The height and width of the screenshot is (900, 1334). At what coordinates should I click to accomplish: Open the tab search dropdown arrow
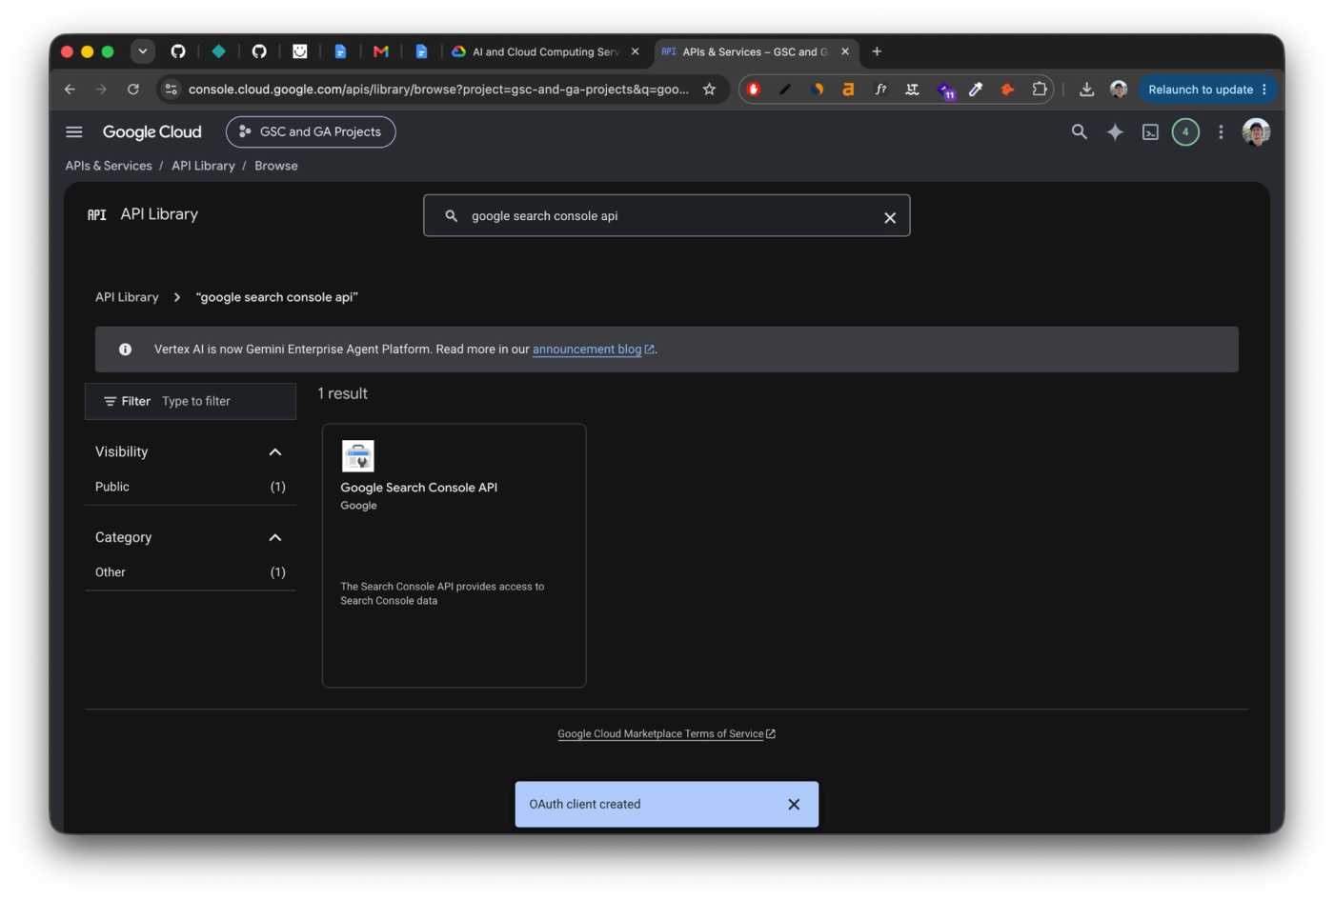click(143, 51)
